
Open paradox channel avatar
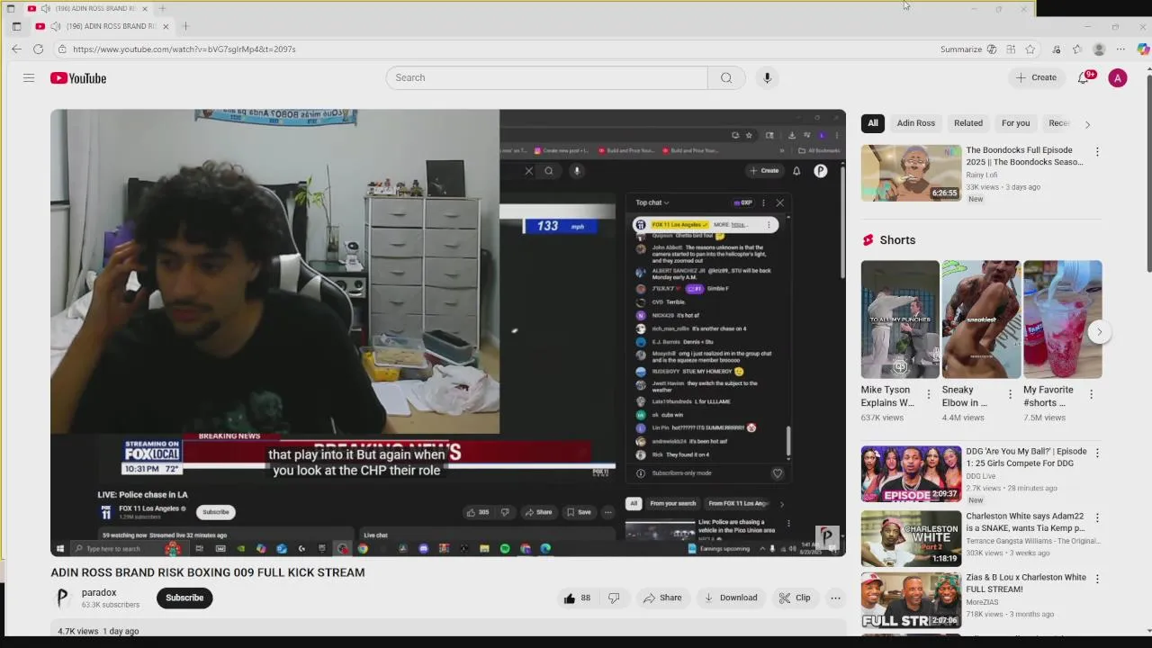pyautogui.click(x=62, y=598)
